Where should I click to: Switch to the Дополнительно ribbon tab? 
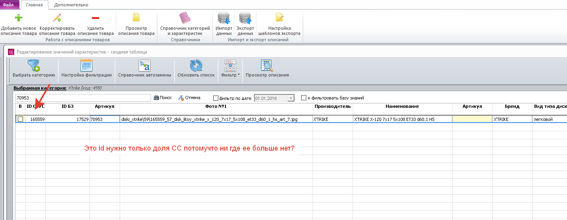[71, 5]
